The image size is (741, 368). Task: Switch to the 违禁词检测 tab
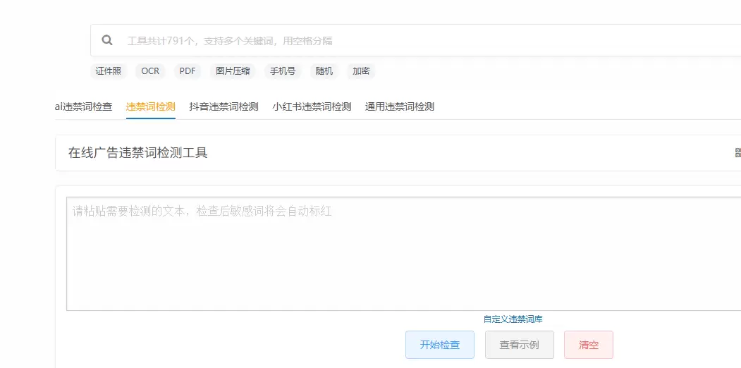tap(151, 106)
